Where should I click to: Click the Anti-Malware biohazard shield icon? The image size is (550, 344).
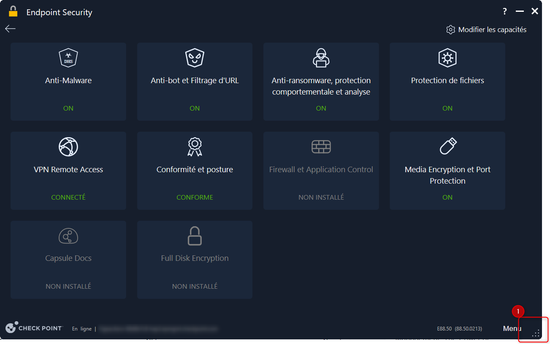point(68,58)
